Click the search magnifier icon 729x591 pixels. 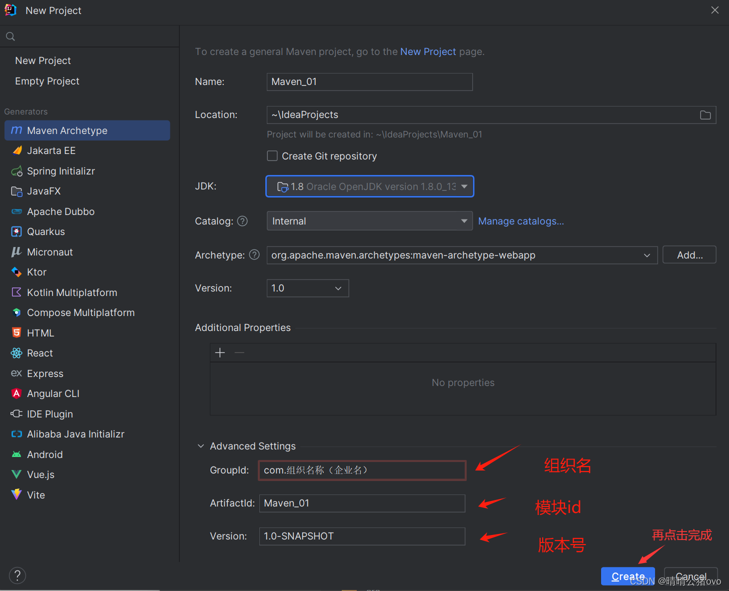[x=10, y=36]
